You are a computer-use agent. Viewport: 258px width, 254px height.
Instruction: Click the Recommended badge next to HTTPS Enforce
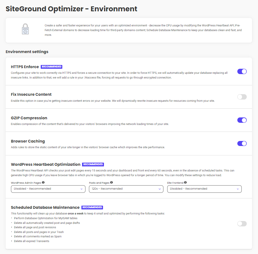click(52, 67)
